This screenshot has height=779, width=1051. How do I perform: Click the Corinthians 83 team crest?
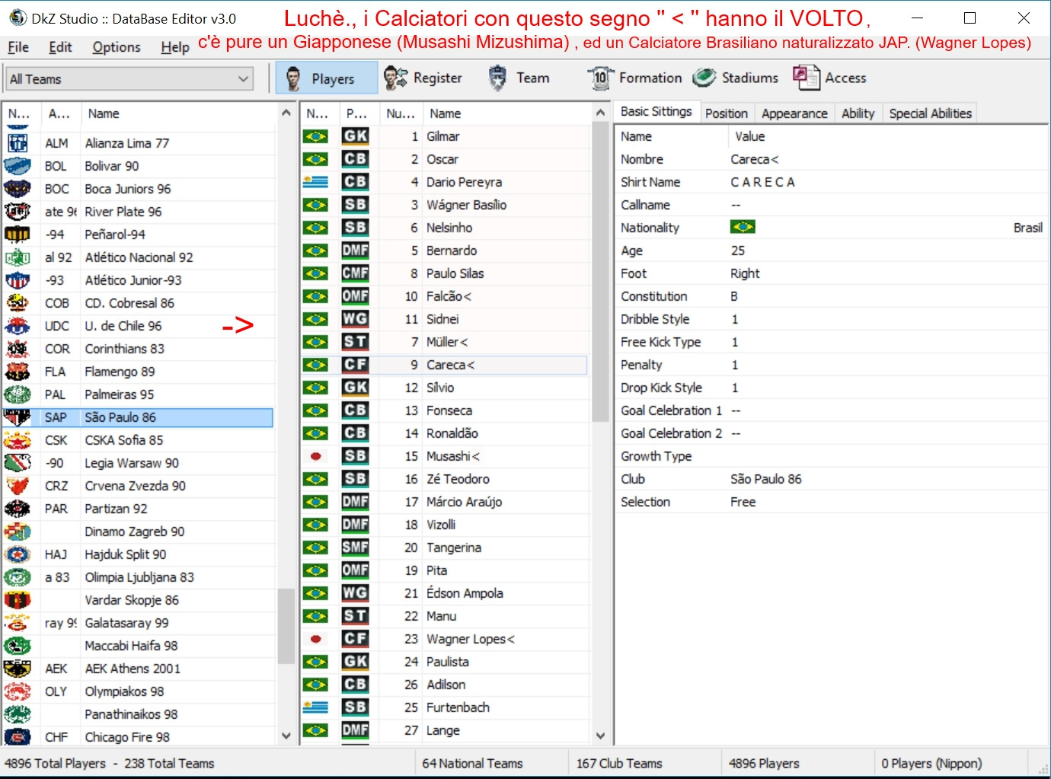coord(18,349)
